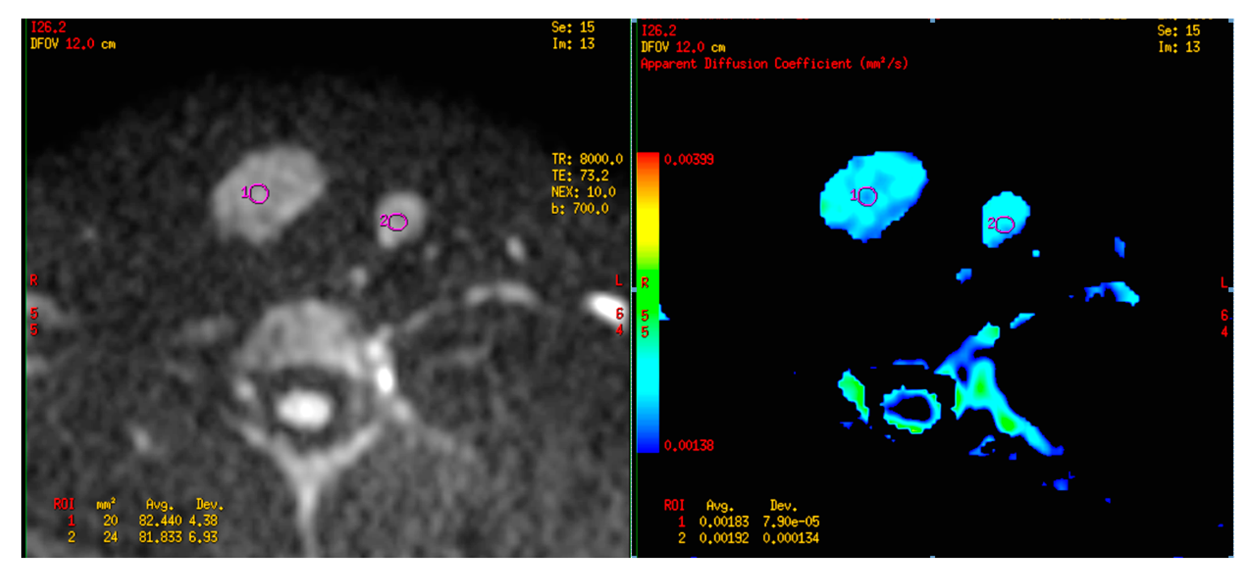Click ROI 1 circle on left diffusion image
The width and height of the screenshot is (1254, 572).
[259, 193]
